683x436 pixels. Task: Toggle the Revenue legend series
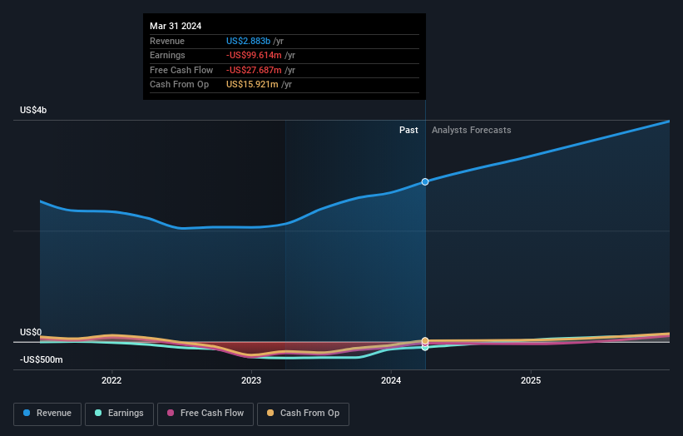click(x=47, y=414)
